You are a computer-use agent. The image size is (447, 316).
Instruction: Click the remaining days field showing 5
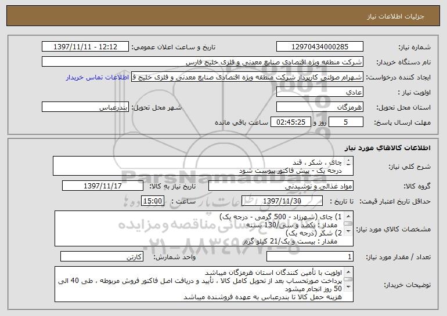coord(346,122)
